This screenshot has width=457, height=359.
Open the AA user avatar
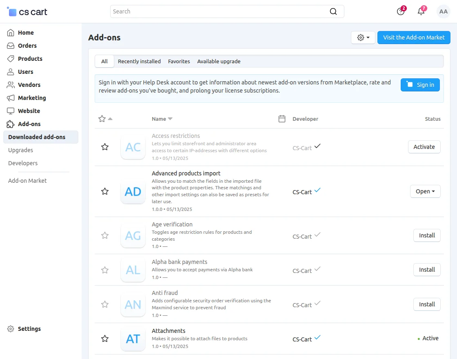(x=443, y=11)
